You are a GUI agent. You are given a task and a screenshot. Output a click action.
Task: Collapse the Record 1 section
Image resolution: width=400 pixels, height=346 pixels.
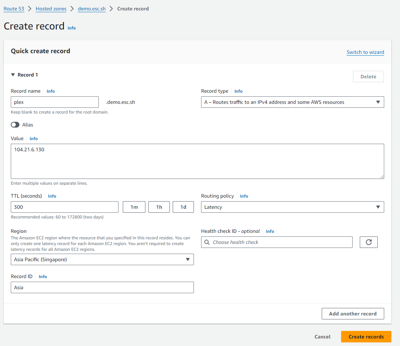(13, 75)
